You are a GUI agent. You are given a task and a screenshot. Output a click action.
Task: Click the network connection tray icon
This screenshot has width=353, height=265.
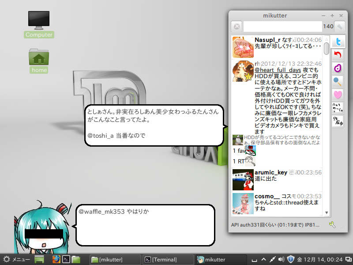tap(272, 259)
